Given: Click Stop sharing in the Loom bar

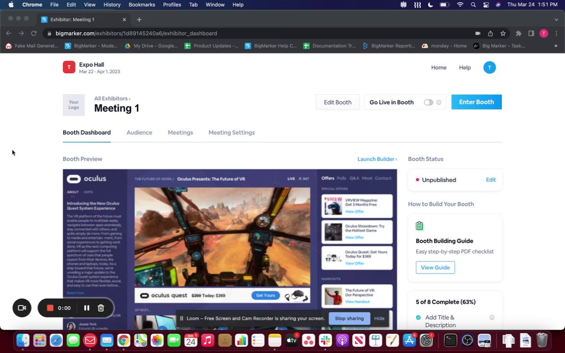Looking at the screenshot, I should pyautogui.click(x=349, y=318).
